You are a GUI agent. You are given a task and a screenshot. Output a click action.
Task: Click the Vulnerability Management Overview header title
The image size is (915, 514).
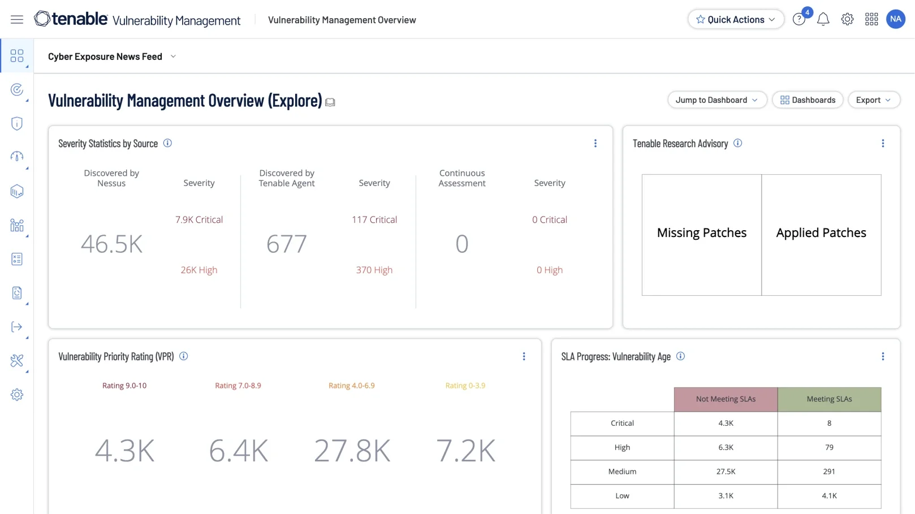[x=342, y=20]
